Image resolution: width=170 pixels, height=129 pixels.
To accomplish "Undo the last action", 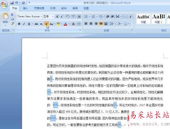I will (x=17, y=3).
